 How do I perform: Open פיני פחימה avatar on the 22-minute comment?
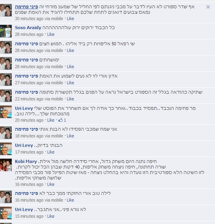6,96
